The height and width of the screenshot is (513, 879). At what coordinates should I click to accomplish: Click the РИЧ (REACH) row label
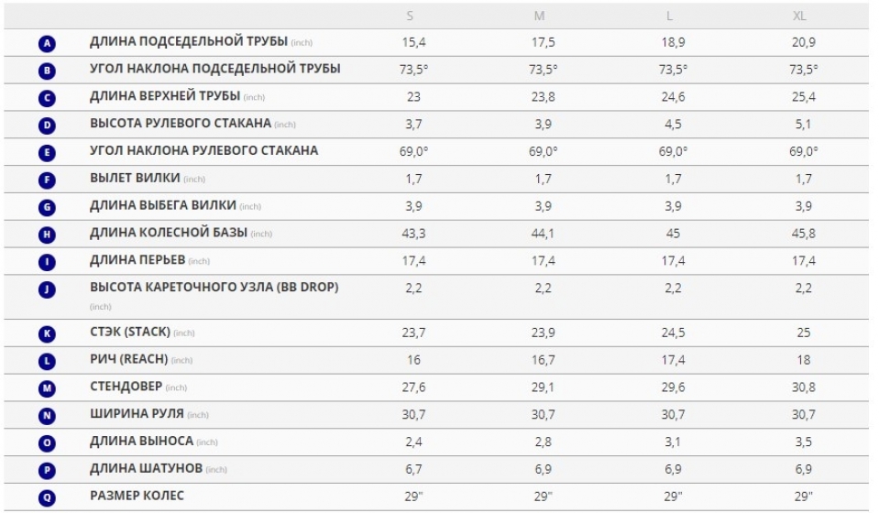(129, 359)
